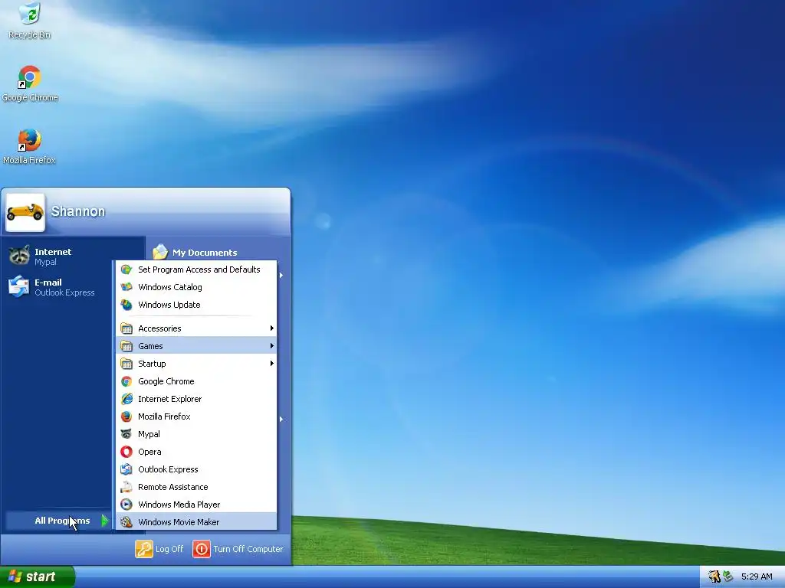Open Windows Catalog menu entry
This screenshot has width=785, height=588.
196,287
